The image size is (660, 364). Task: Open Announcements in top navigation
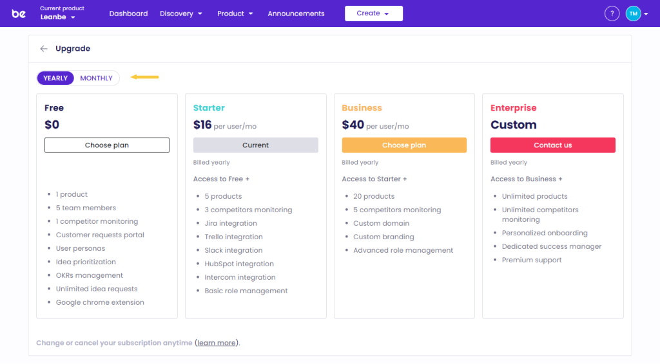tap(296, 14)
